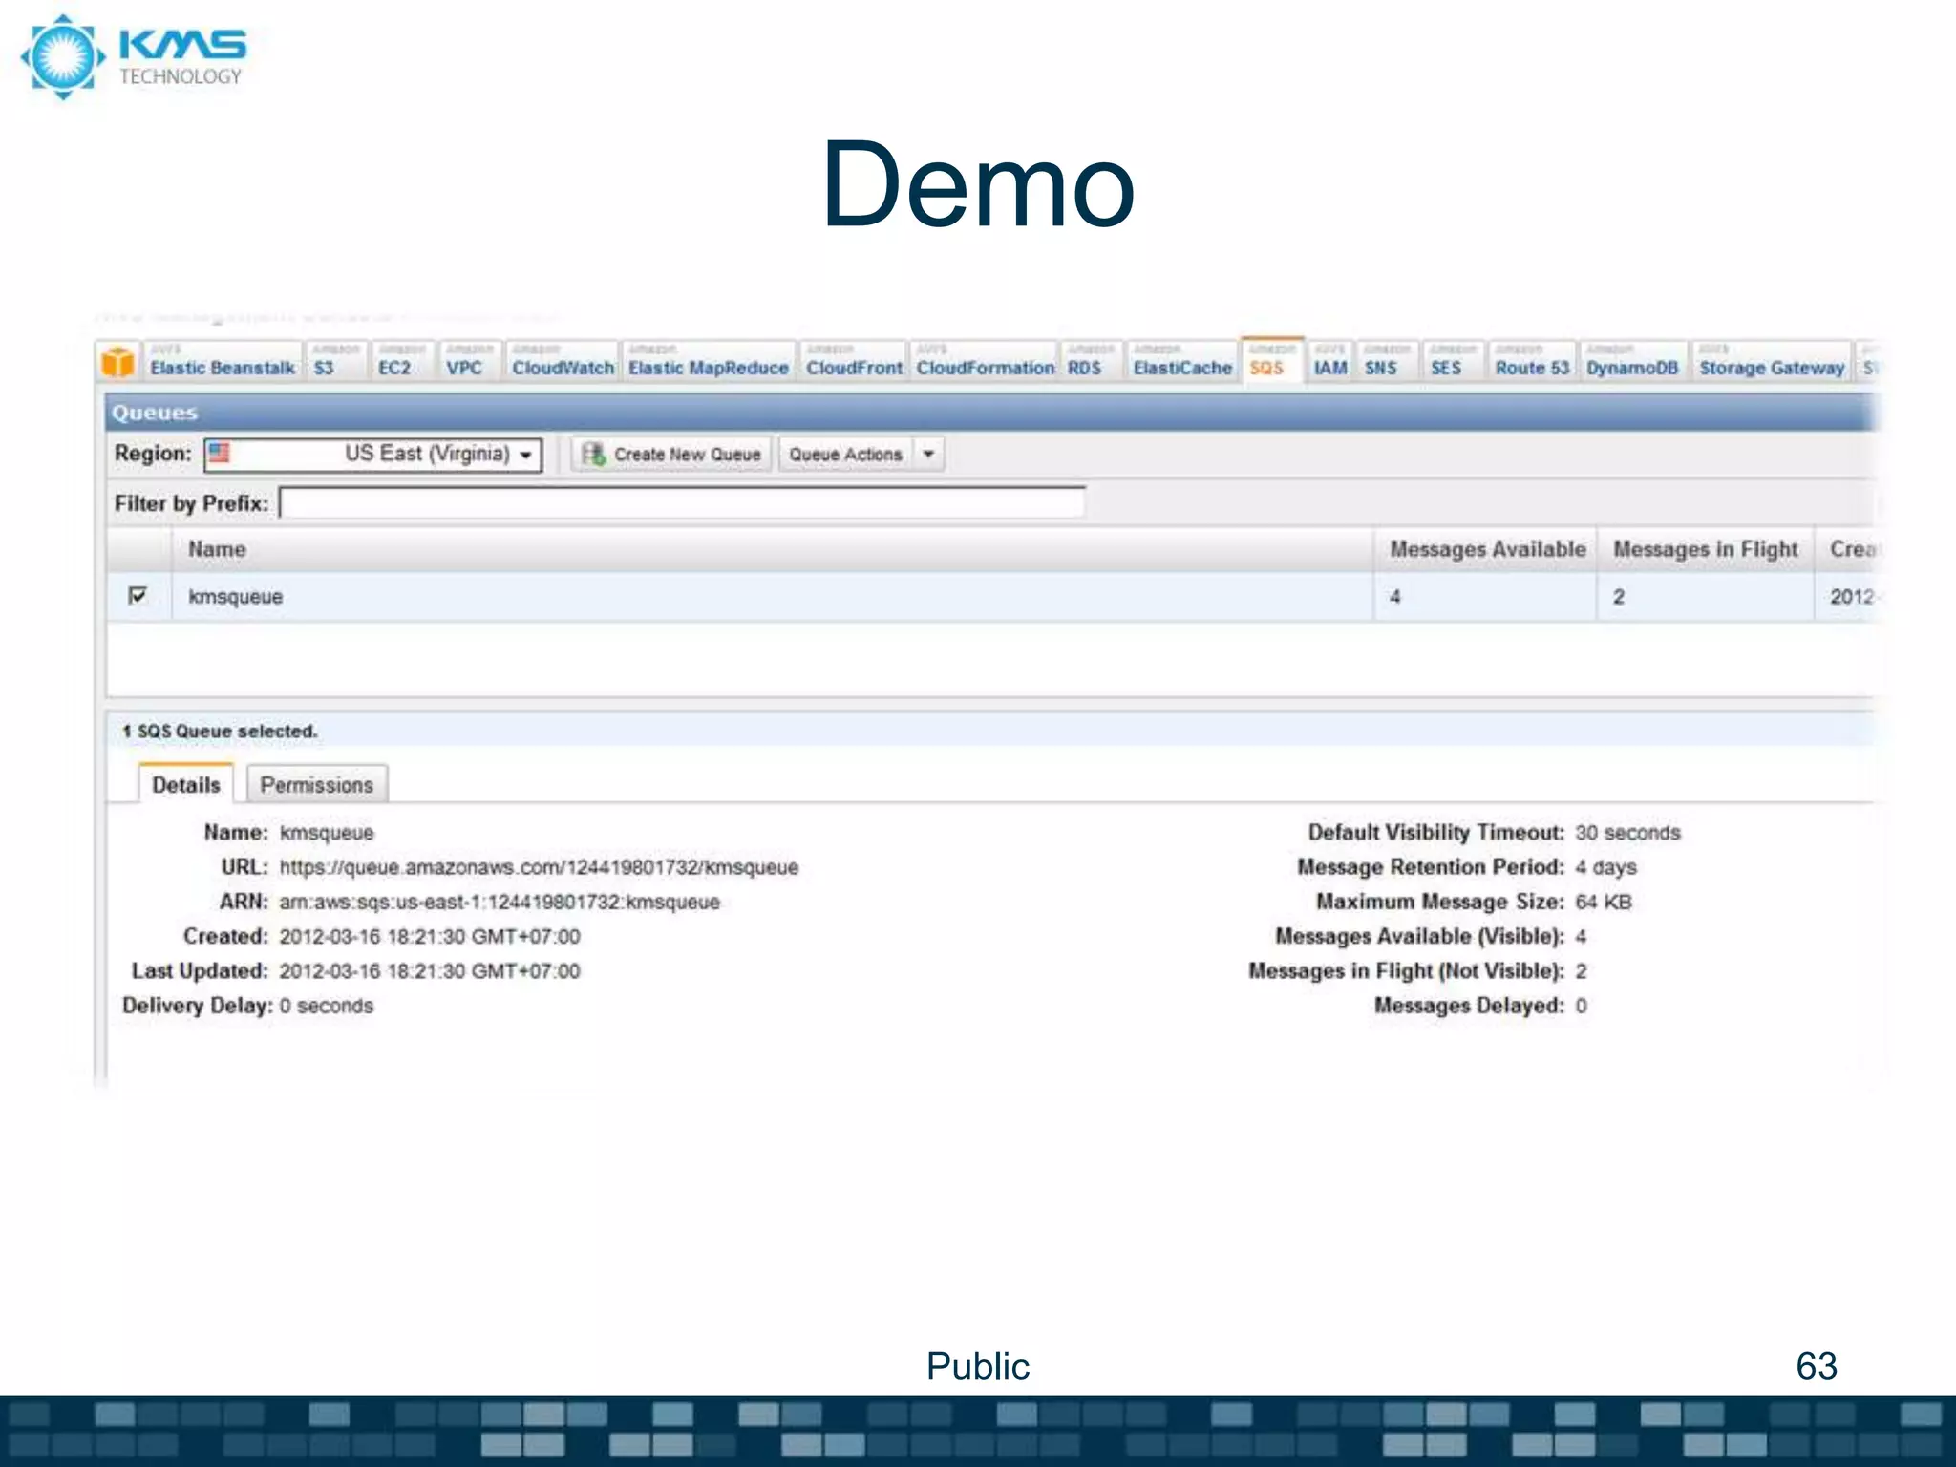Click the Create New Queue button
Image resolution: width=1956 pixels, height=1467 pixels.
671,455
